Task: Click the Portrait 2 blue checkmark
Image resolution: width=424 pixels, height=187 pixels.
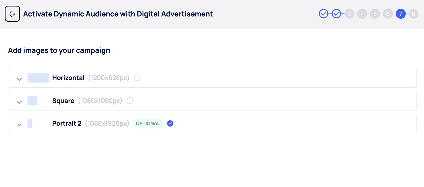Action: (170, 123)
